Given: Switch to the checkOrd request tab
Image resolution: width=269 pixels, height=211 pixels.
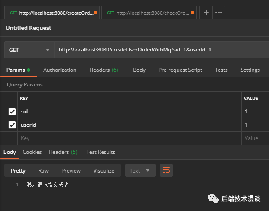Looking at the screenshot, I should 149,13.
